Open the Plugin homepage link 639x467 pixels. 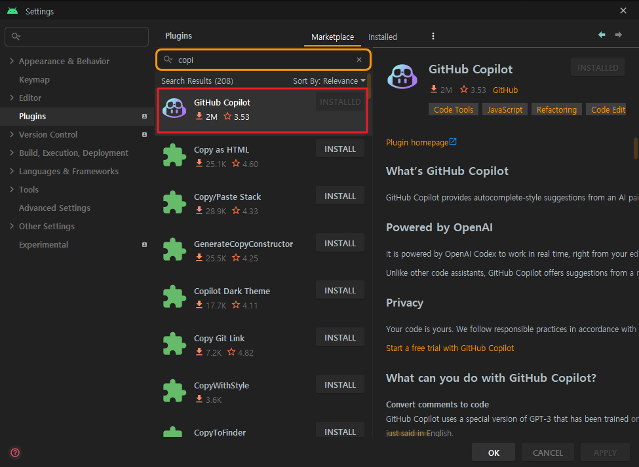point(417,143)
